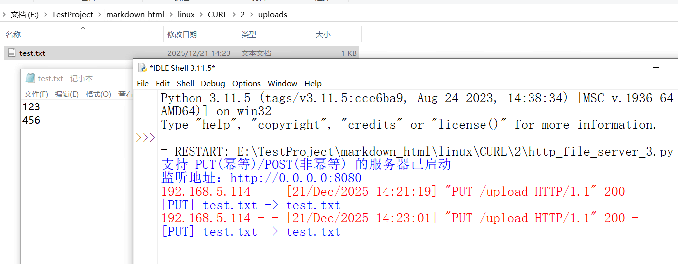678x264 pixels.
Task: Open the Shell menu in IDLE
Action: 186,83
